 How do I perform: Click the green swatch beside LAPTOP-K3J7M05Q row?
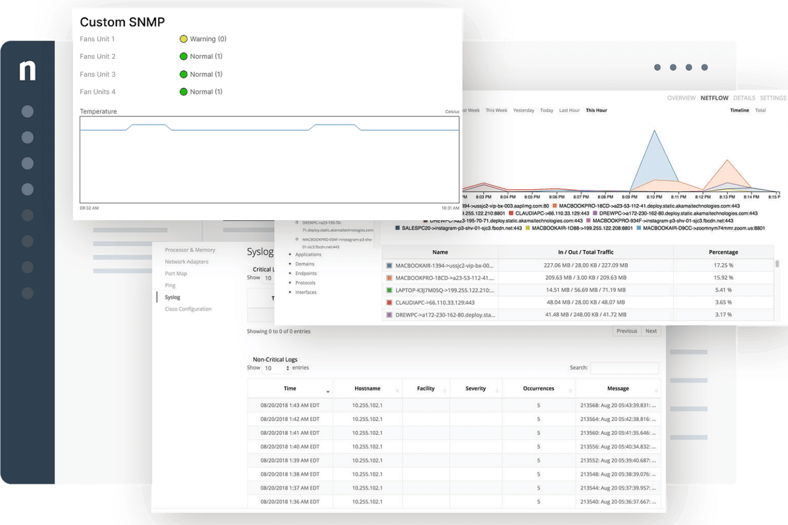pos(389,290)
